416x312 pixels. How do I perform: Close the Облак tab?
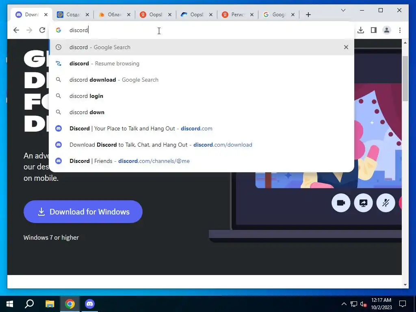129,15
